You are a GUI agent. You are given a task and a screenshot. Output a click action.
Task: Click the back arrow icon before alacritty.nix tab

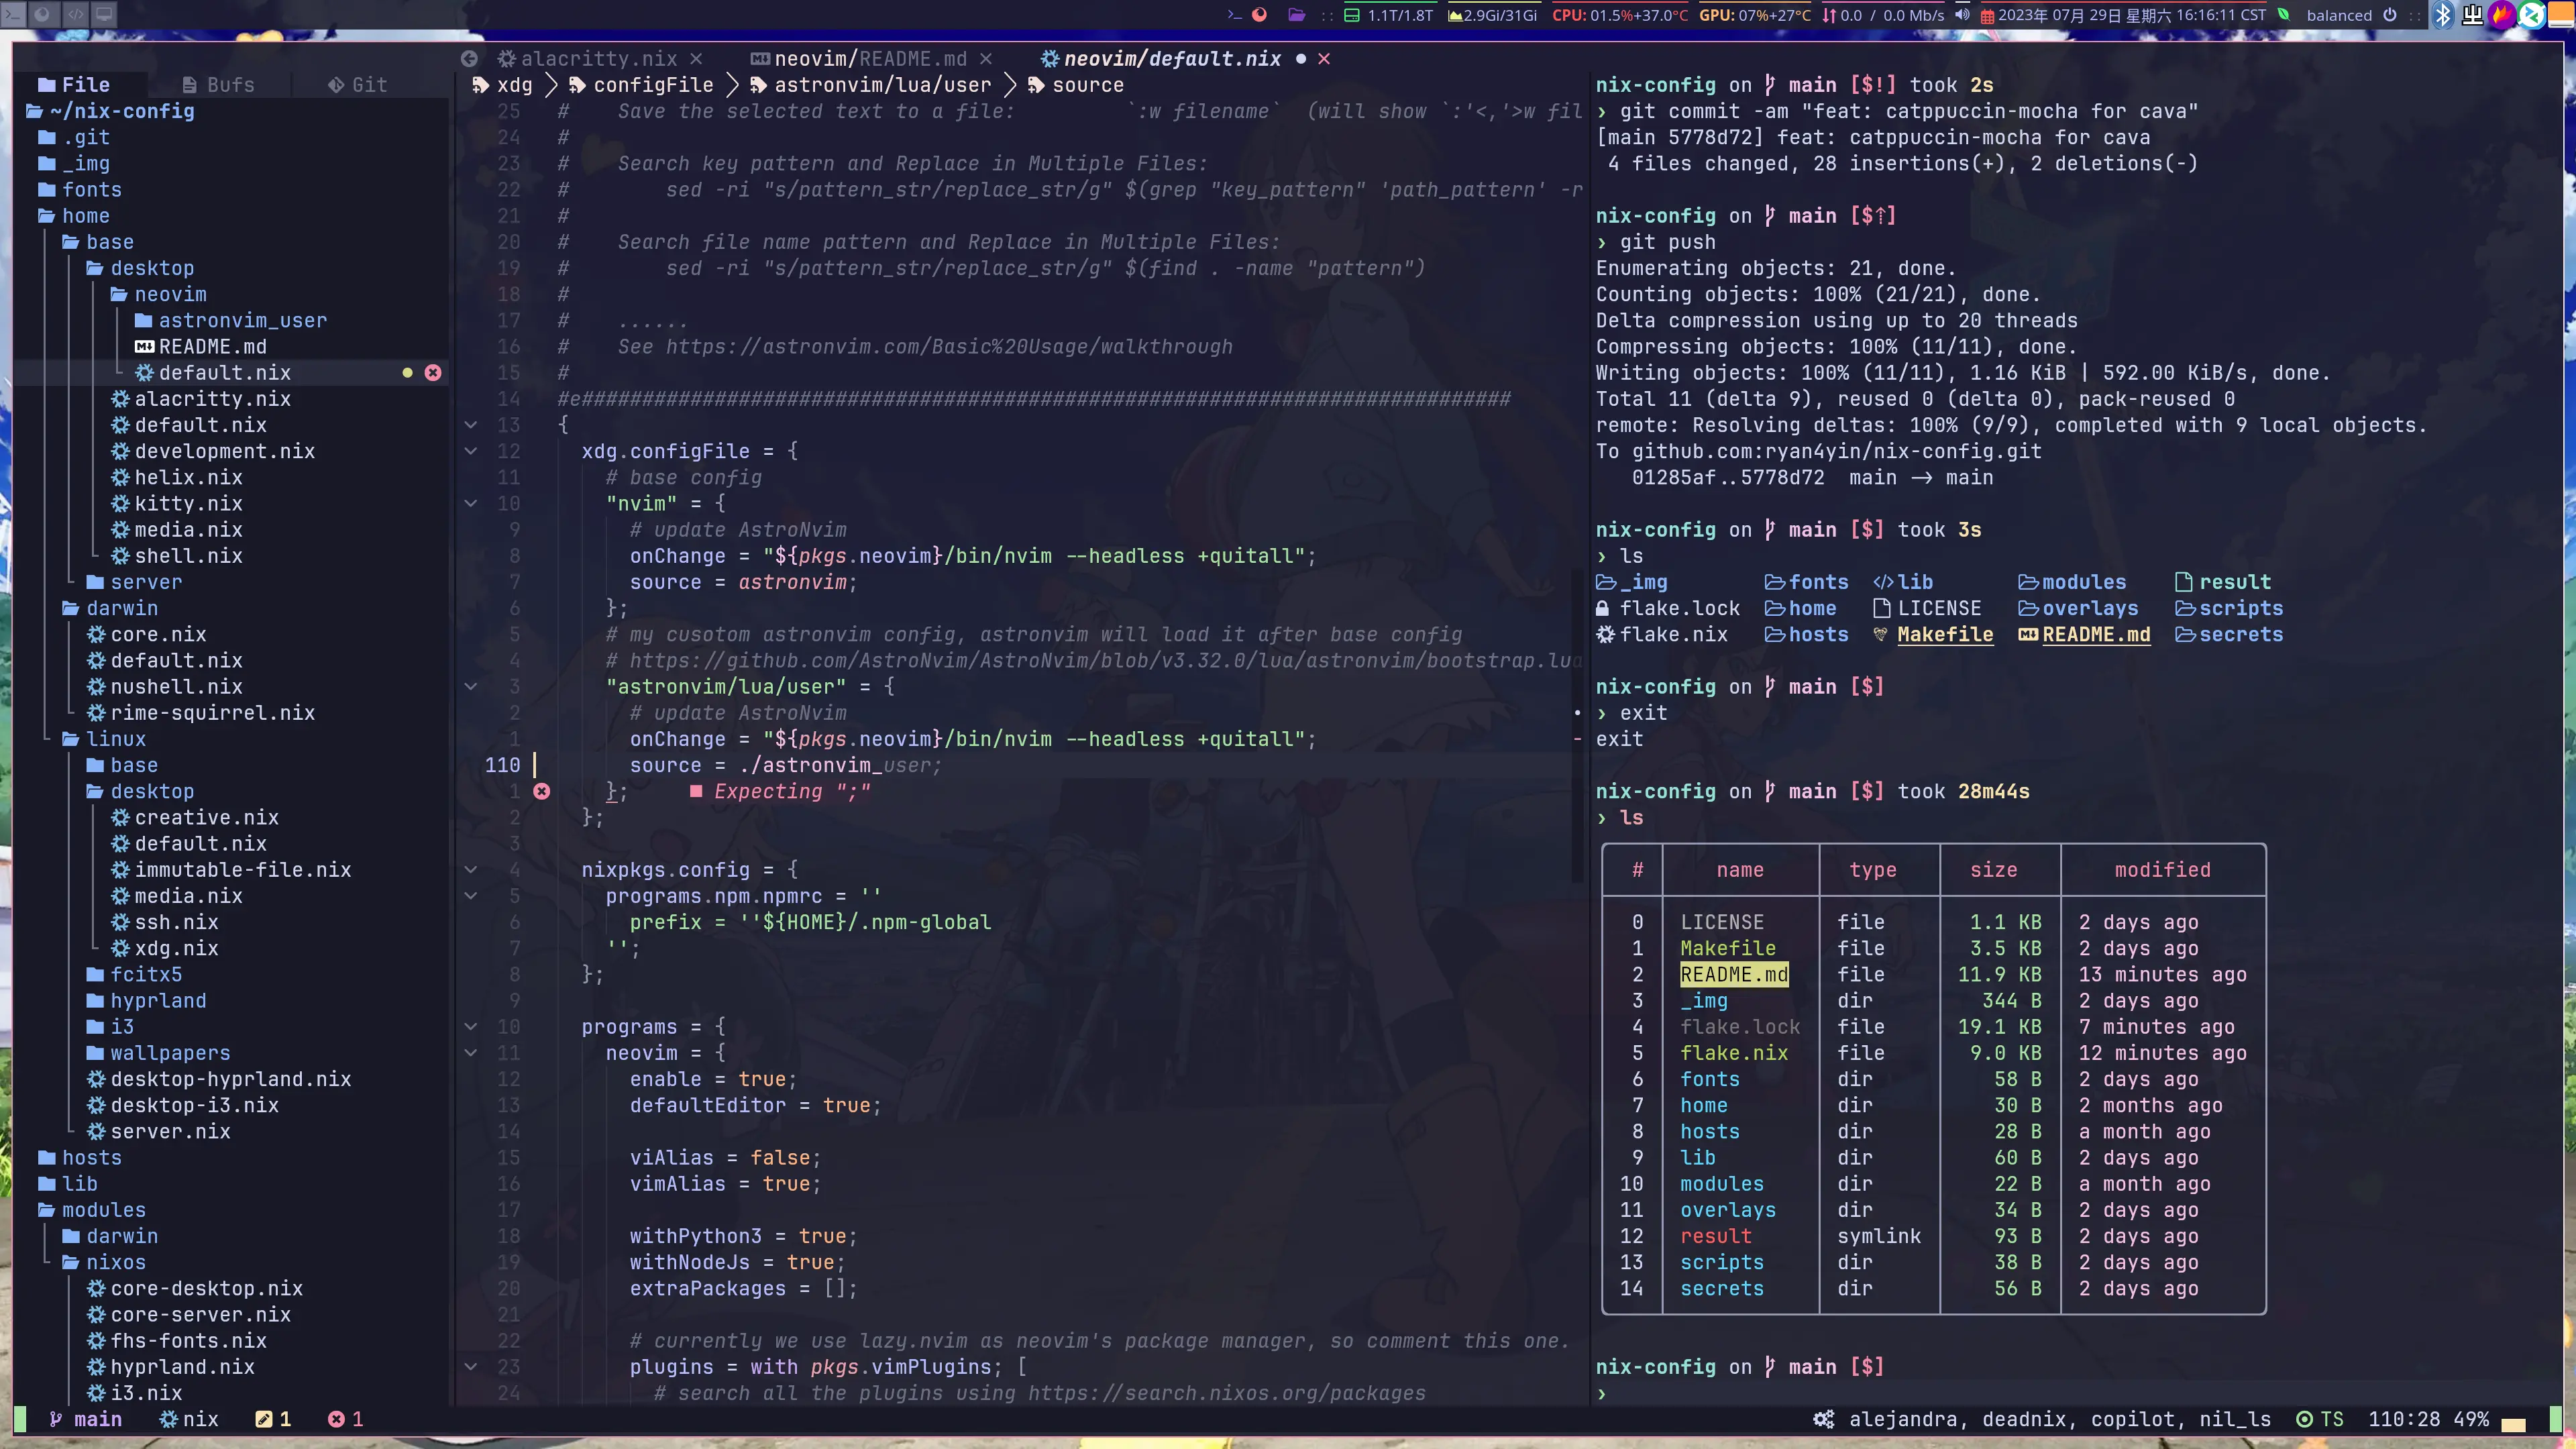[x=469, y=59]
